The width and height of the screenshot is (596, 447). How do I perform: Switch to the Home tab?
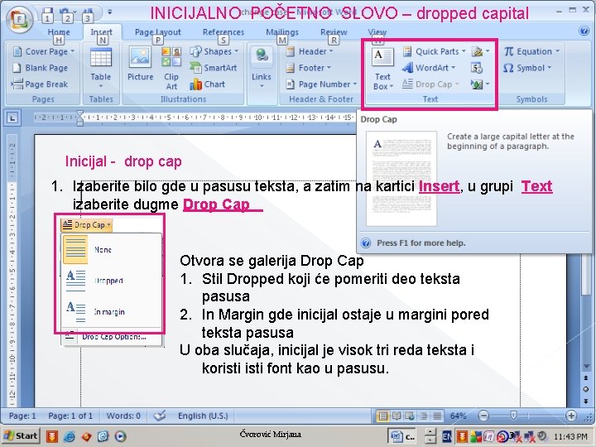[59, 32]
